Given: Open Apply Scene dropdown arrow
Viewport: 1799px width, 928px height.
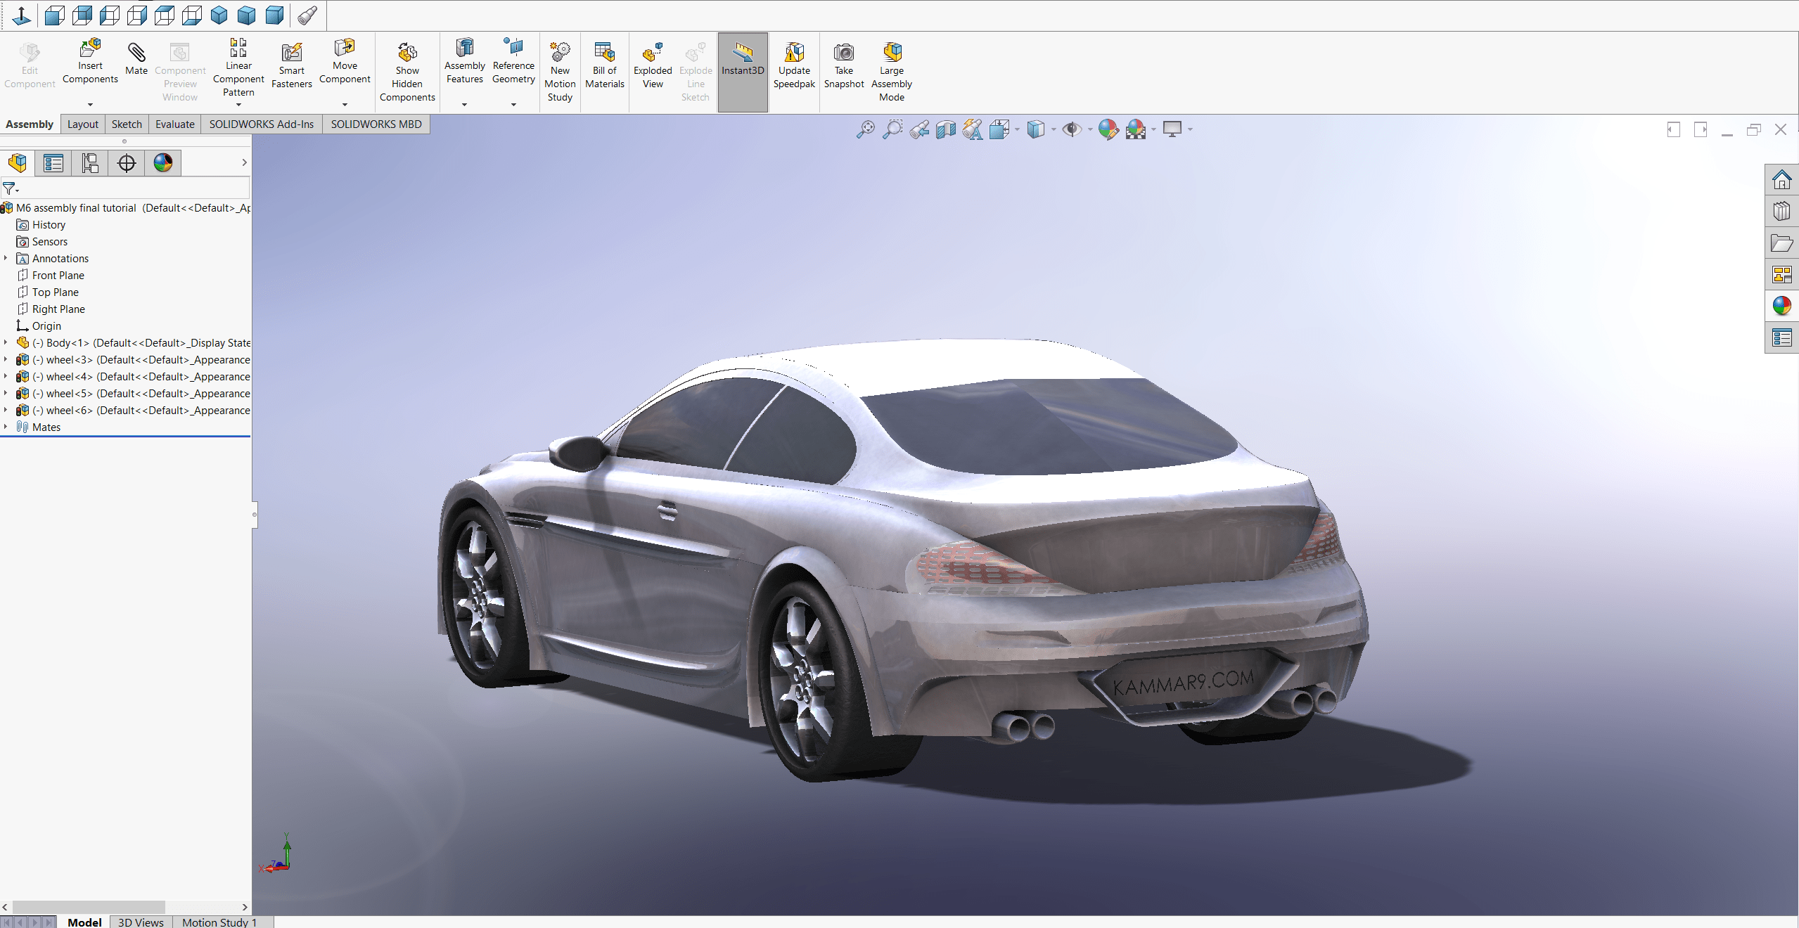Looking at the screenshot, I should tap(1153, 129).
